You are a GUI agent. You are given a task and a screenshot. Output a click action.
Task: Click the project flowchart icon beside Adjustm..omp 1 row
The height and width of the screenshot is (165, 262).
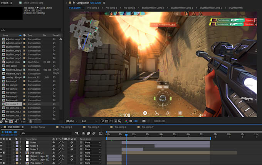pyautogui.click(x=61, y=39)
